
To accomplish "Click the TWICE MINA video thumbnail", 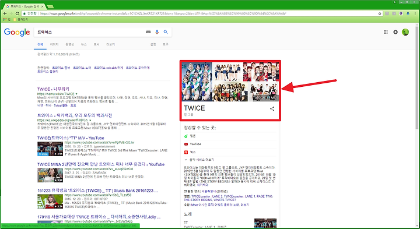I will click(x=50, y=175).
